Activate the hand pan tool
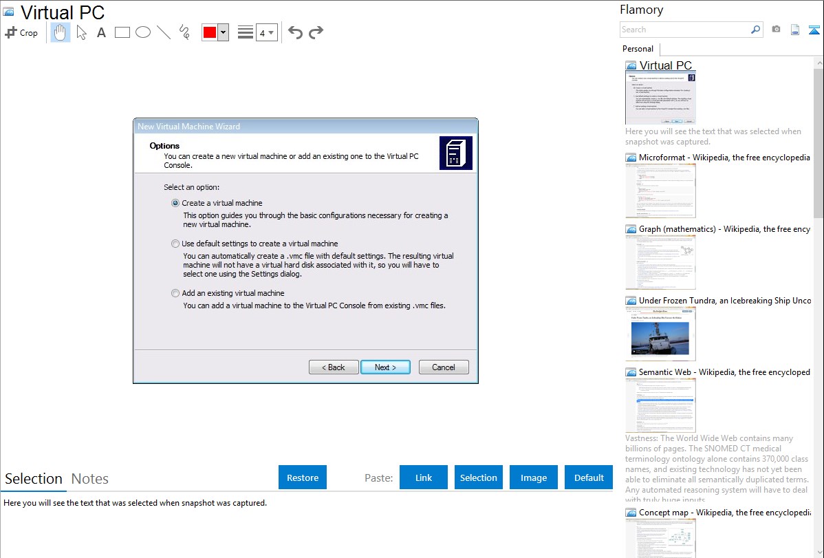The width and height of the screenshot is (824, 558). (x=61, y=32)
